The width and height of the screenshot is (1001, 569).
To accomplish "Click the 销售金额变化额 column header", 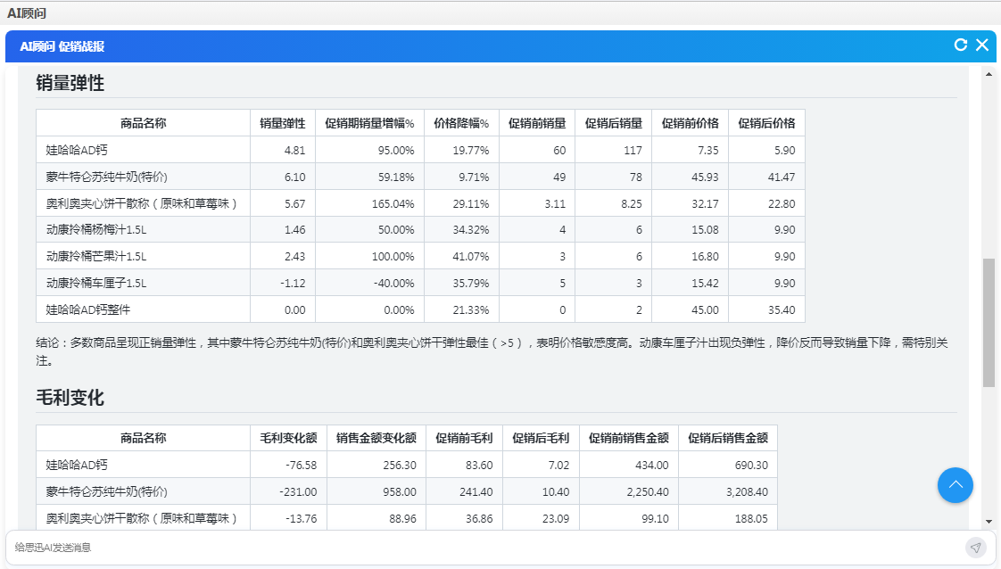I will 376,438.
